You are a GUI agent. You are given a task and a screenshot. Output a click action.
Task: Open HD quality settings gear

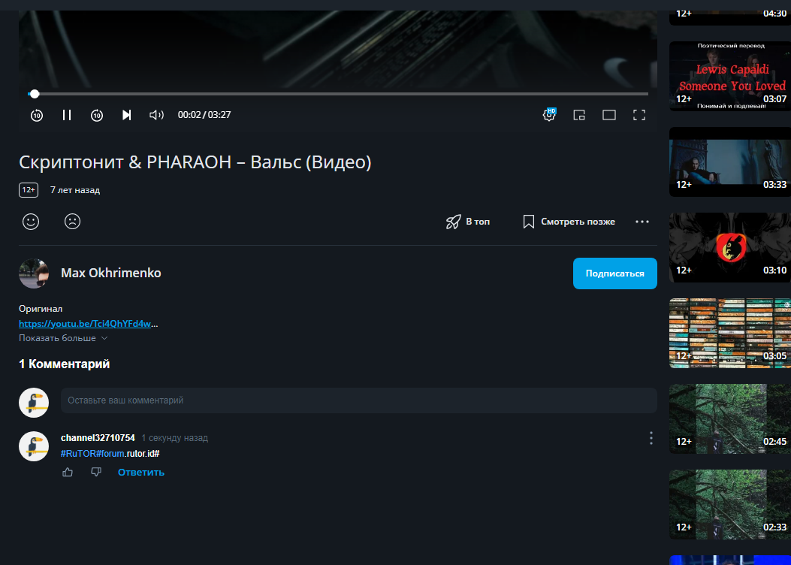pos(549,114)
